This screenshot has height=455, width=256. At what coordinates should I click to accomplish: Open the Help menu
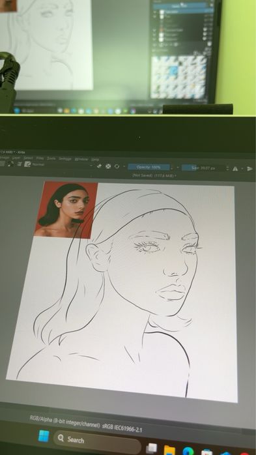click(x=95, y=160)
